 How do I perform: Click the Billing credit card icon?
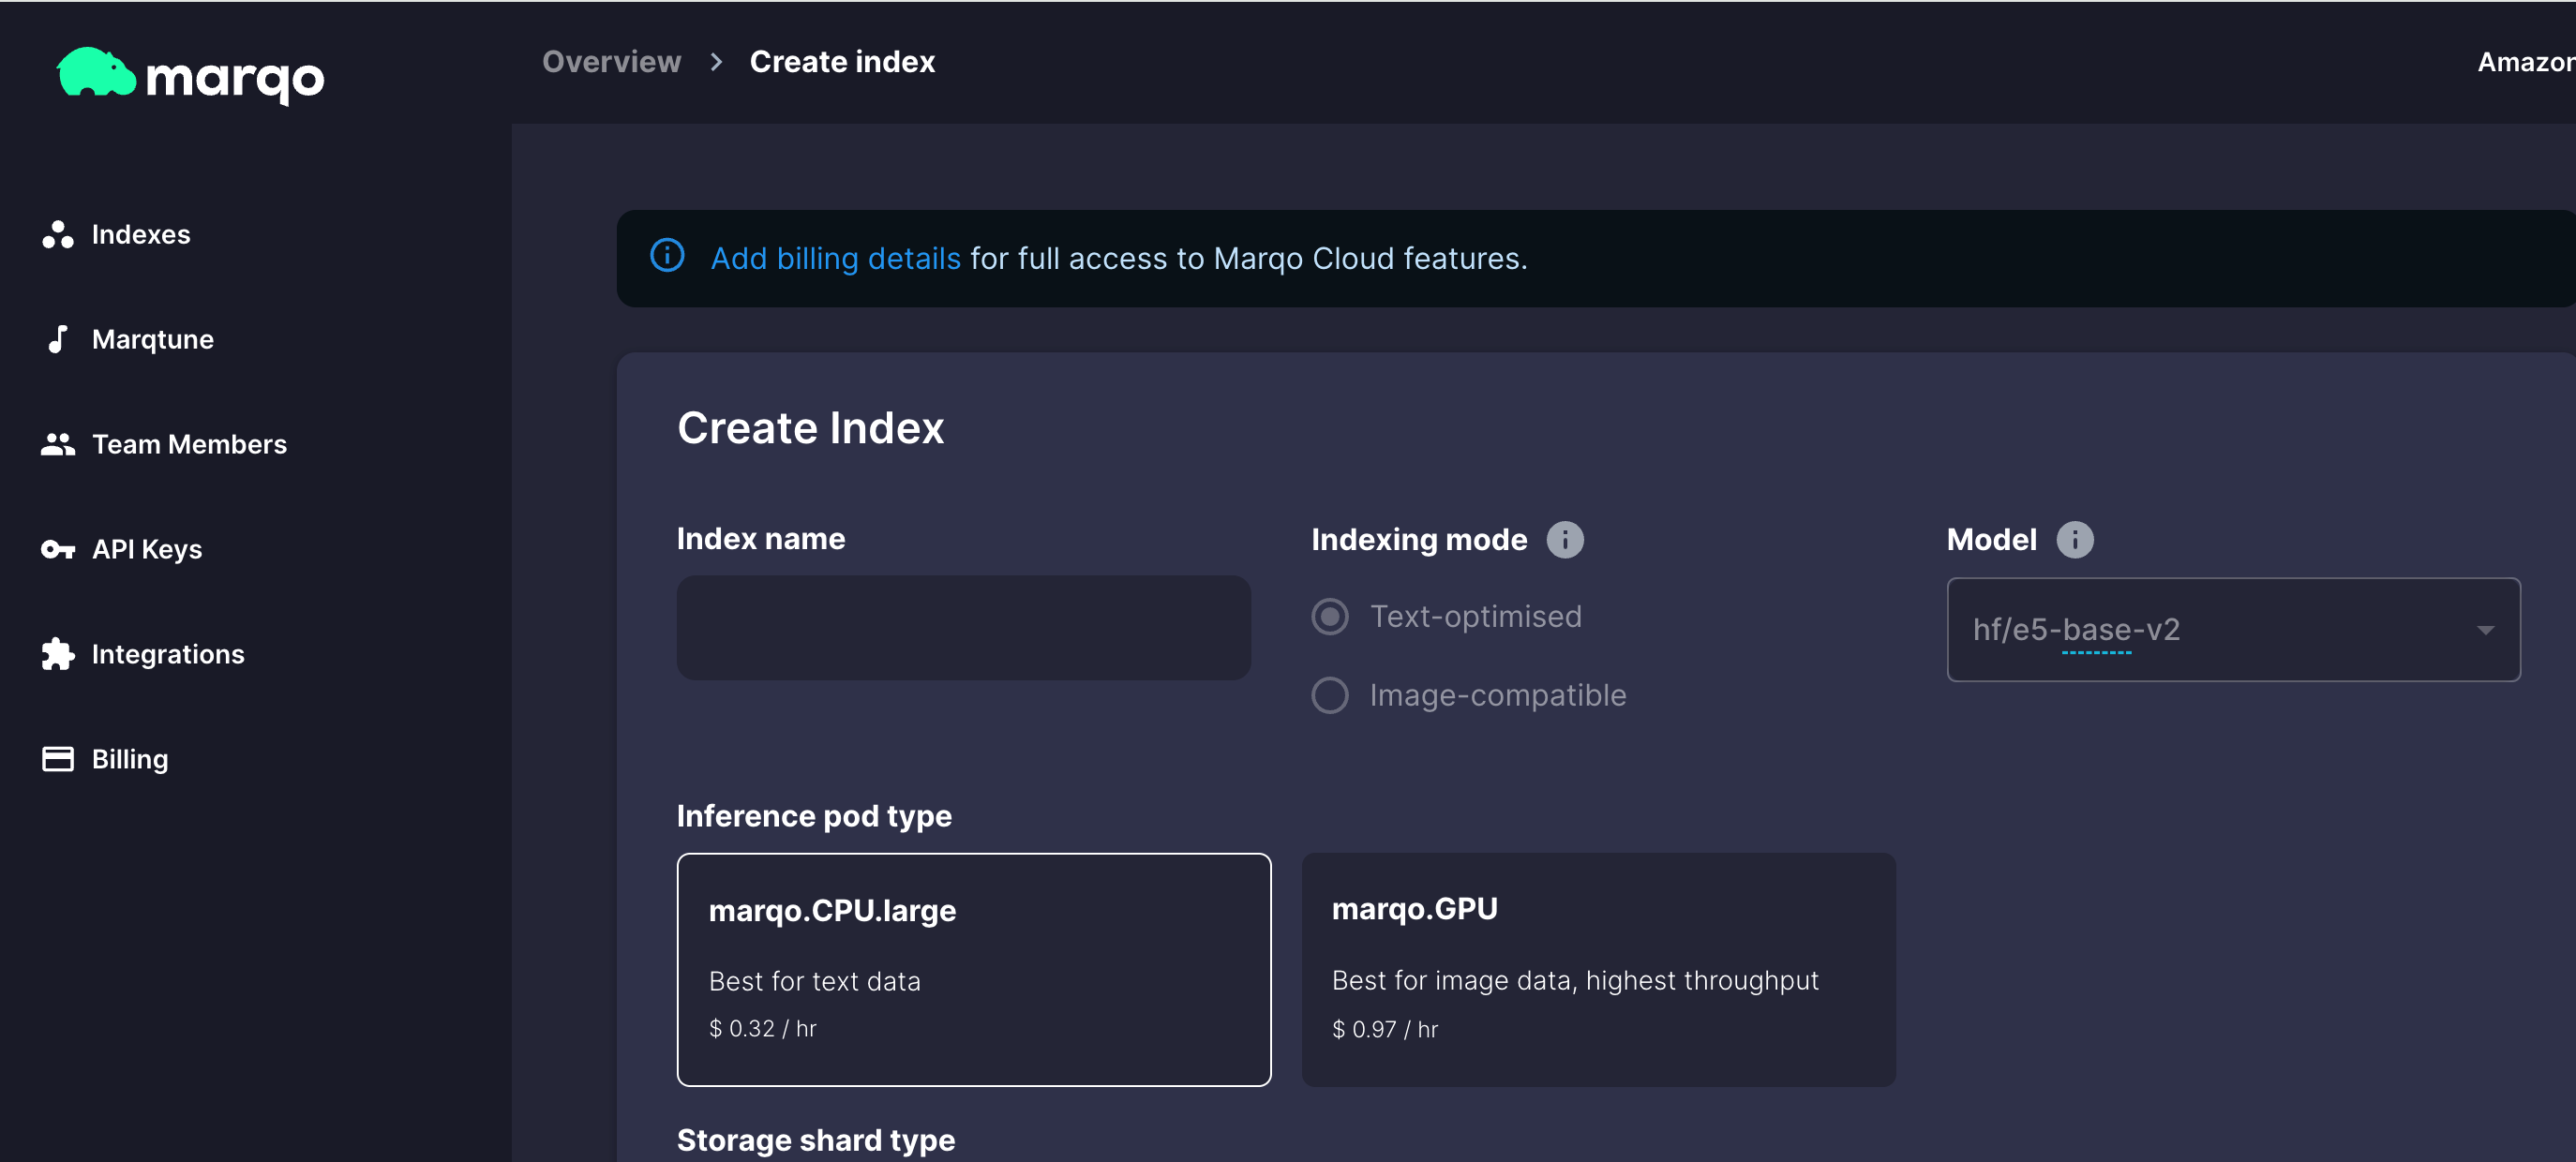tap(58, 759)
